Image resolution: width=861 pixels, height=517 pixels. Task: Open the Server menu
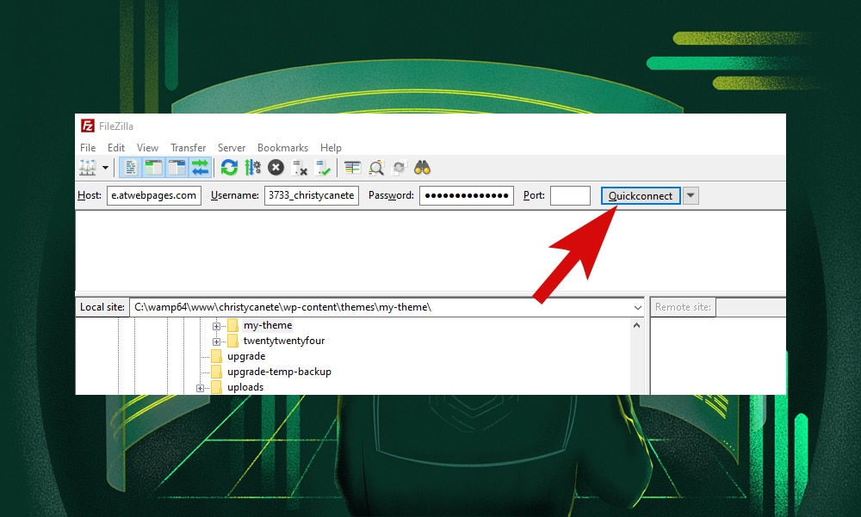231,147
